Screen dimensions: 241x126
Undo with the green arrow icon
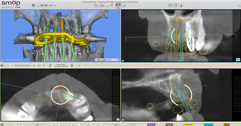(x=50, y=5)
